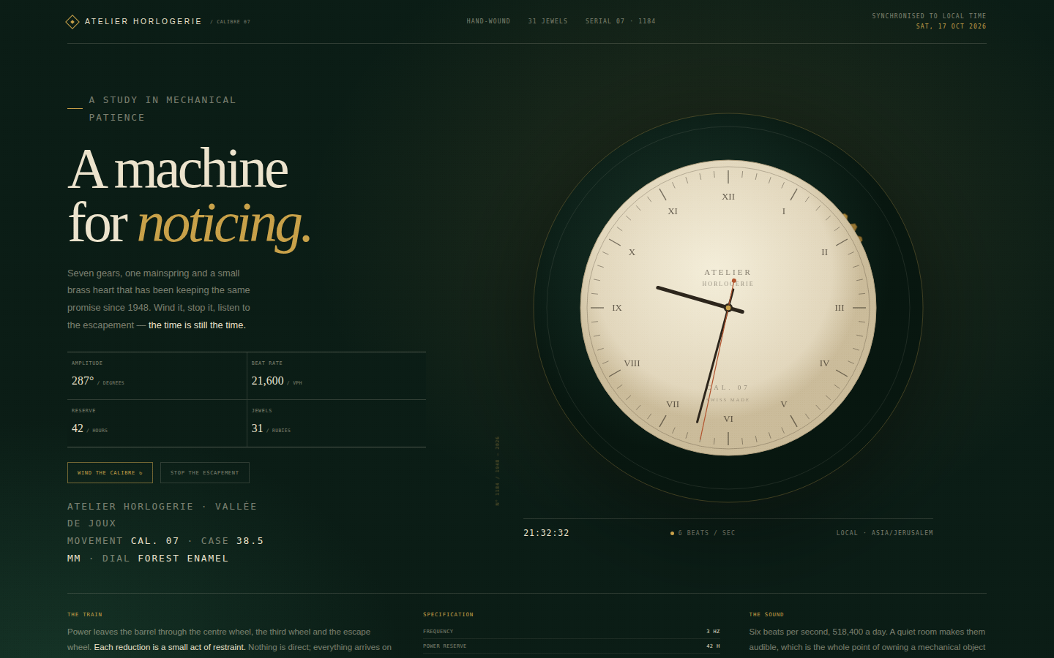Click the '/ CALIBRE 07' text next to the brand

pos(231,22)
